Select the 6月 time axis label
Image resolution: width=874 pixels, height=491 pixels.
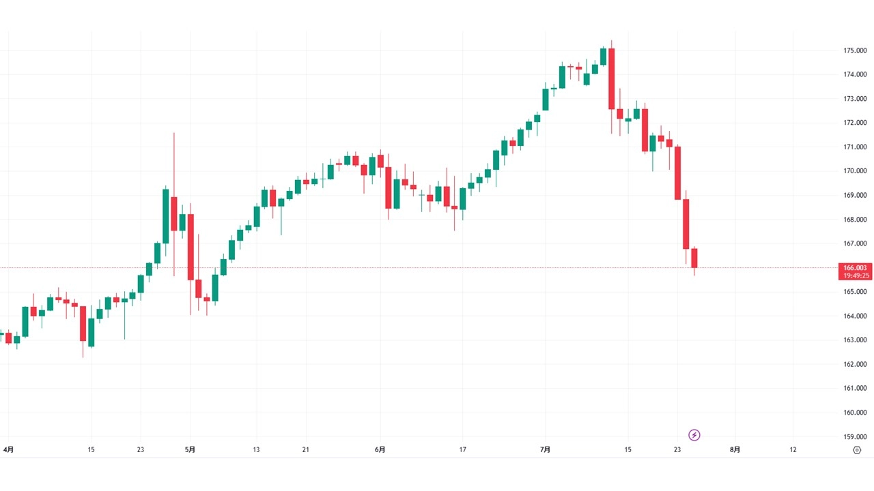(x=380, y=450)
